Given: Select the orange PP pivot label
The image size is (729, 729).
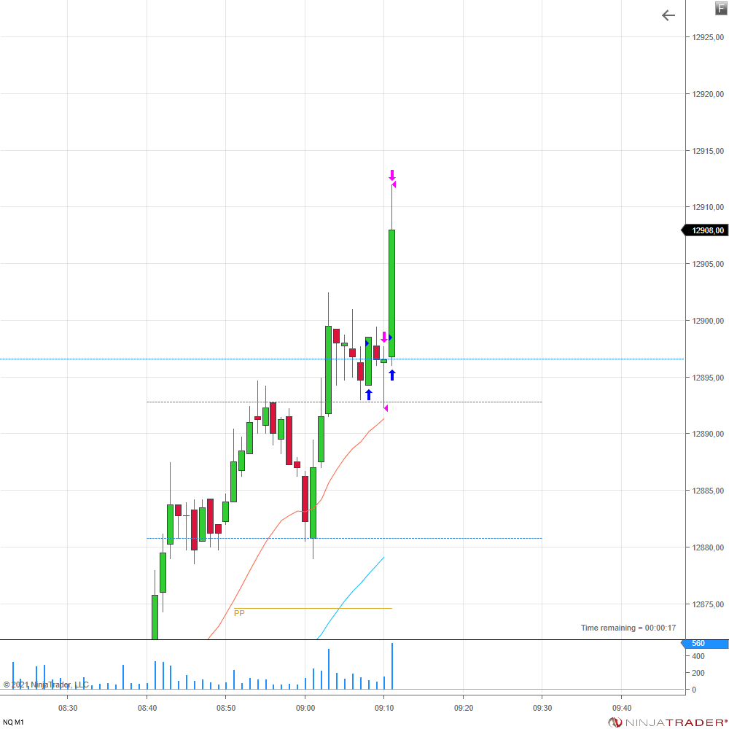Looking at the screenshot, I should [x=239, y=613].
